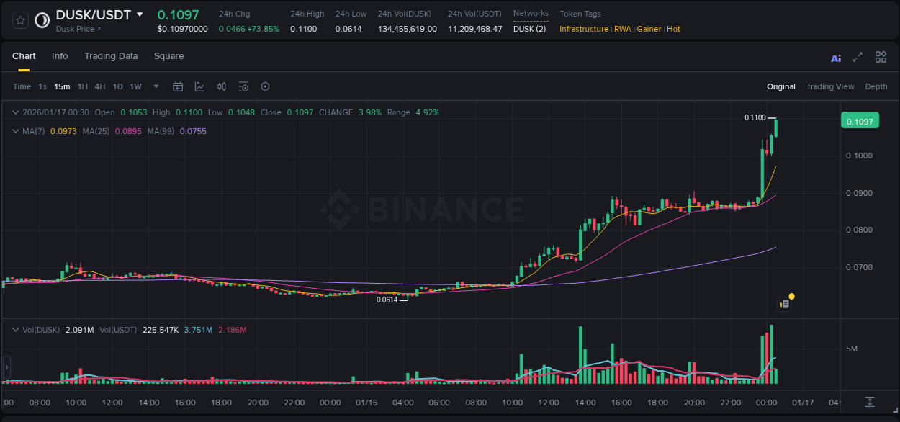Switch chart to Trading View mode

tap(830, 86)
